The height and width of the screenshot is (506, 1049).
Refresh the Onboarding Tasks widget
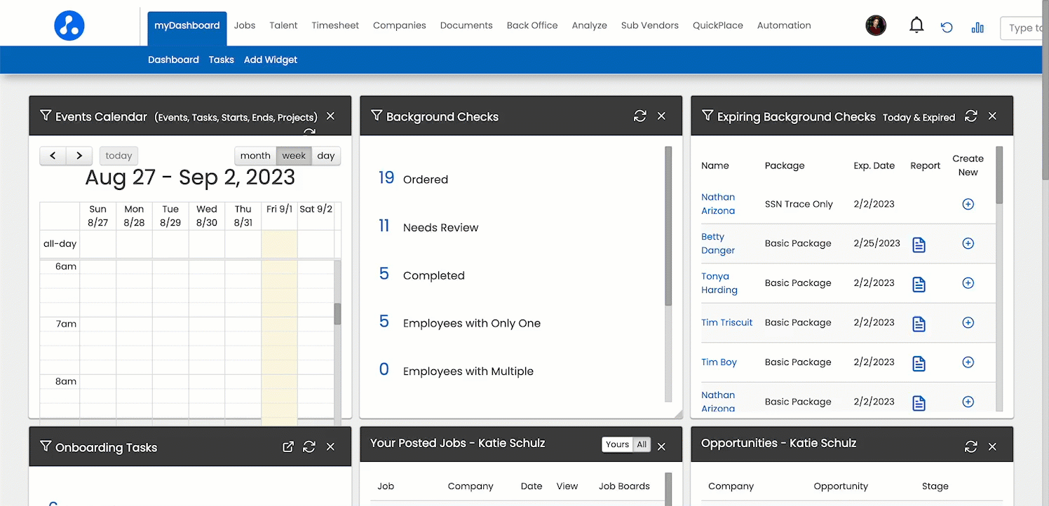(309, 447)
